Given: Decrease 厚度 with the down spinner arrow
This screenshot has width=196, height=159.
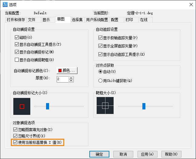Looking at the screenshot, I should (x=71, y=81).
